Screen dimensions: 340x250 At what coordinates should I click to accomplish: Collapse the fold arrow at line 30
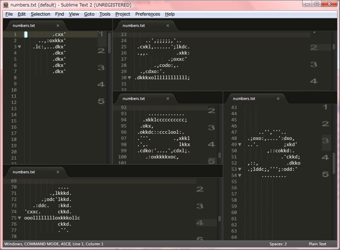(130, 78)
